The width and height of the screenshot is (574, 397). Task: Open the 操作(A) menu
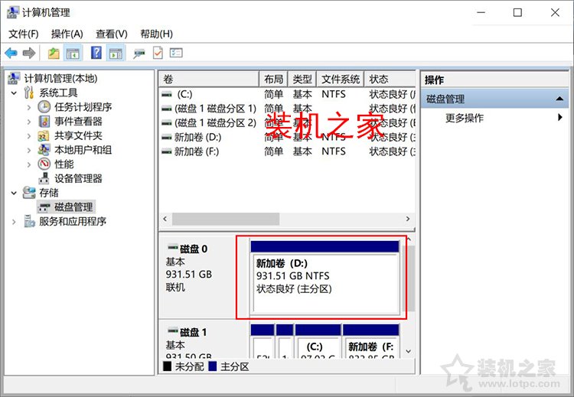tap(67, 34)
